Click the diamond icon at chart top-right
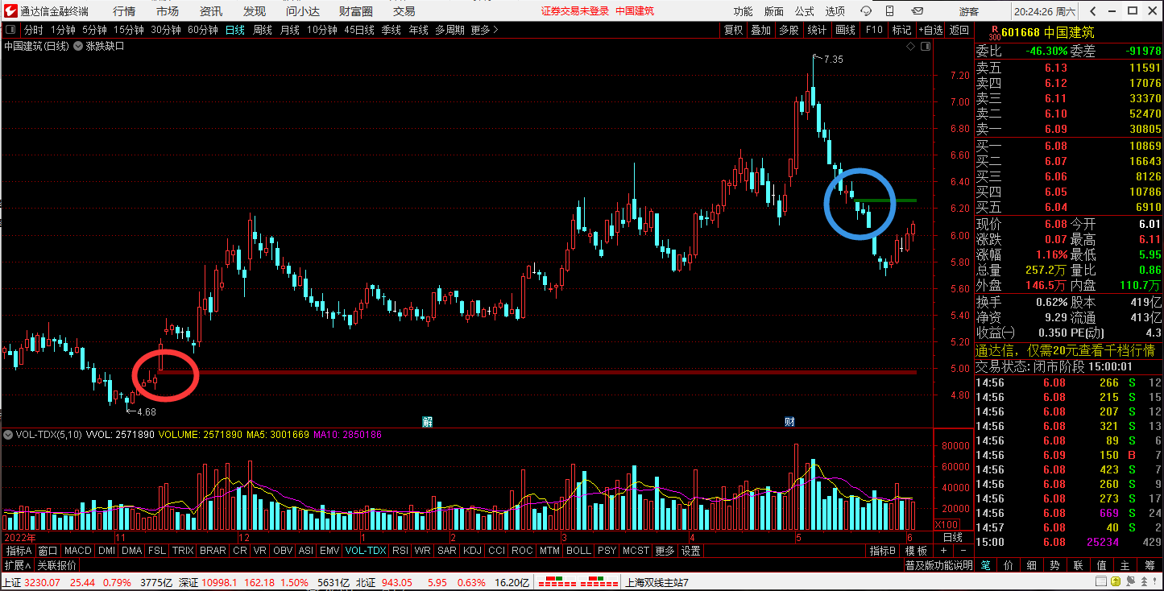 pos(911,47)
